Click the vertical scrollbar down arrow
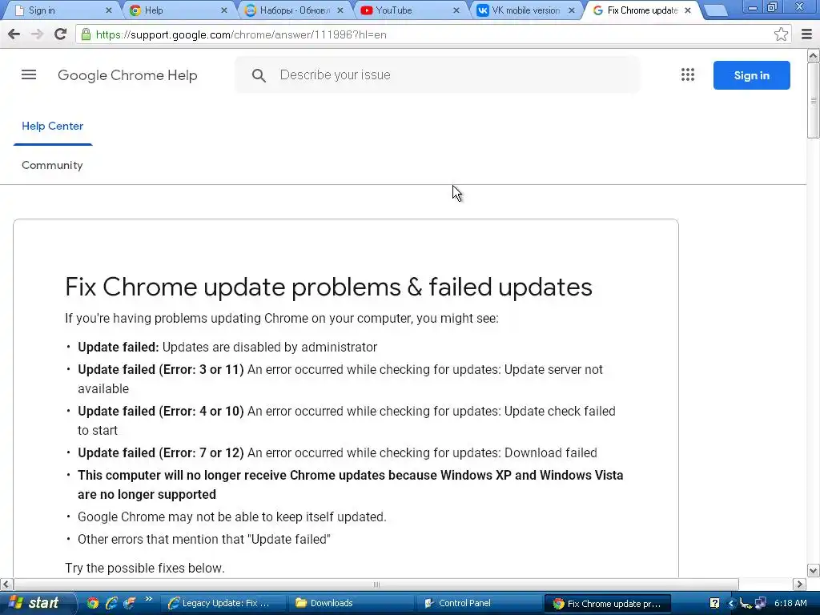820x615 pixels. point(814,570)
